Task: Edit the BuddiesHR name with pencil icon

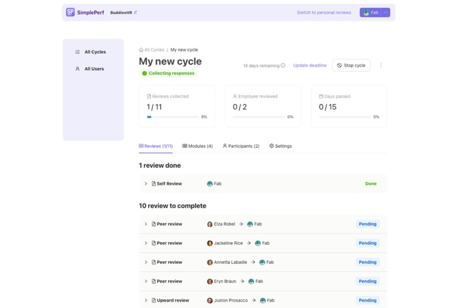Action: coord(135,13)
